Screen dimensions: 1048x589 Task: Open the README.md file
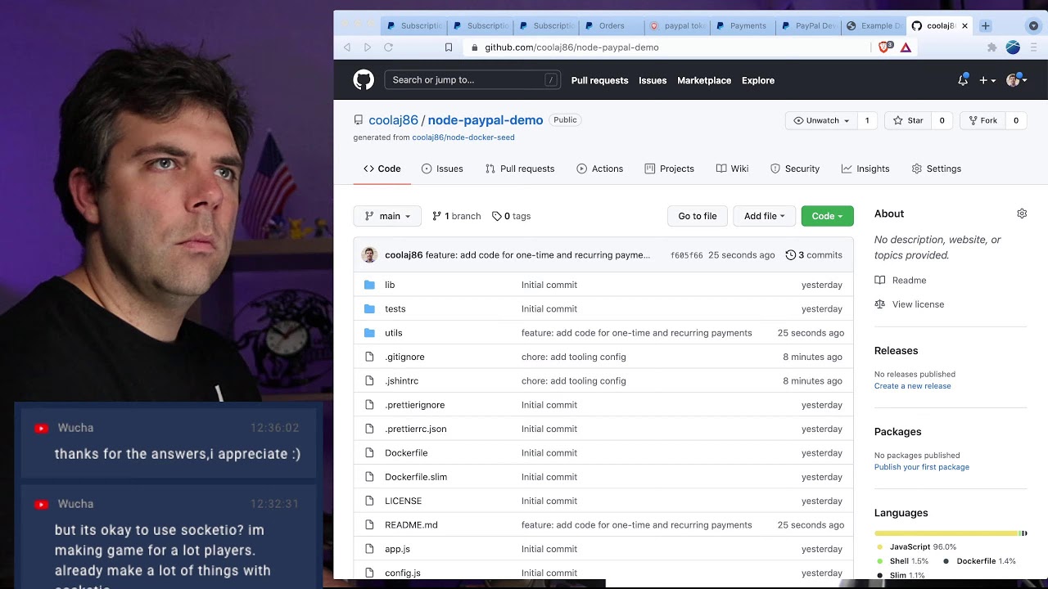[x=411, y=525]
